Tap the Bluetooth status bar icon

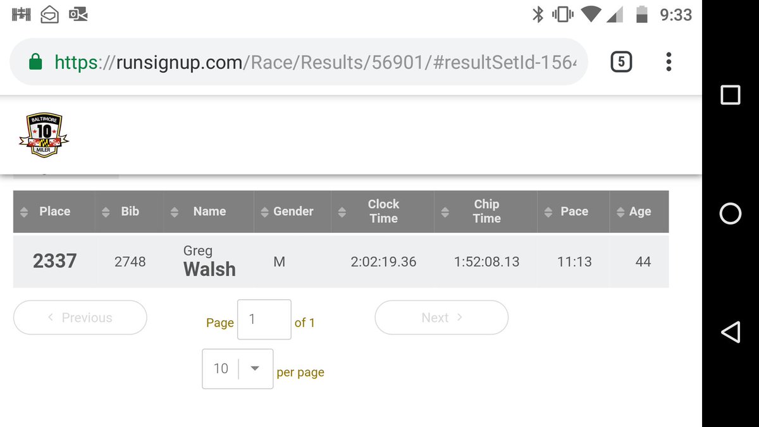coord(538,14)
